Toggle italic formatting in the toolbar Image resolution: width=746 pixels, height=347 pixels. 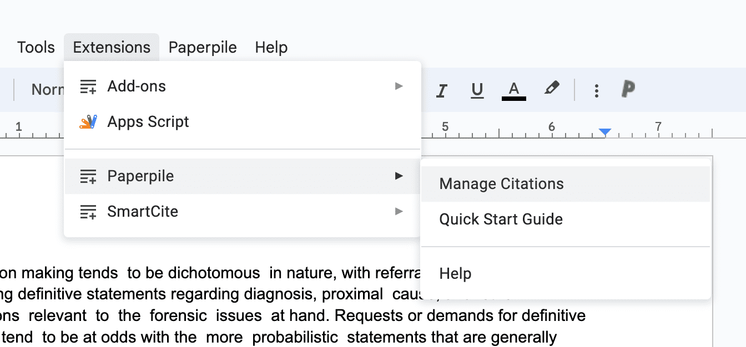pos(442,90)
